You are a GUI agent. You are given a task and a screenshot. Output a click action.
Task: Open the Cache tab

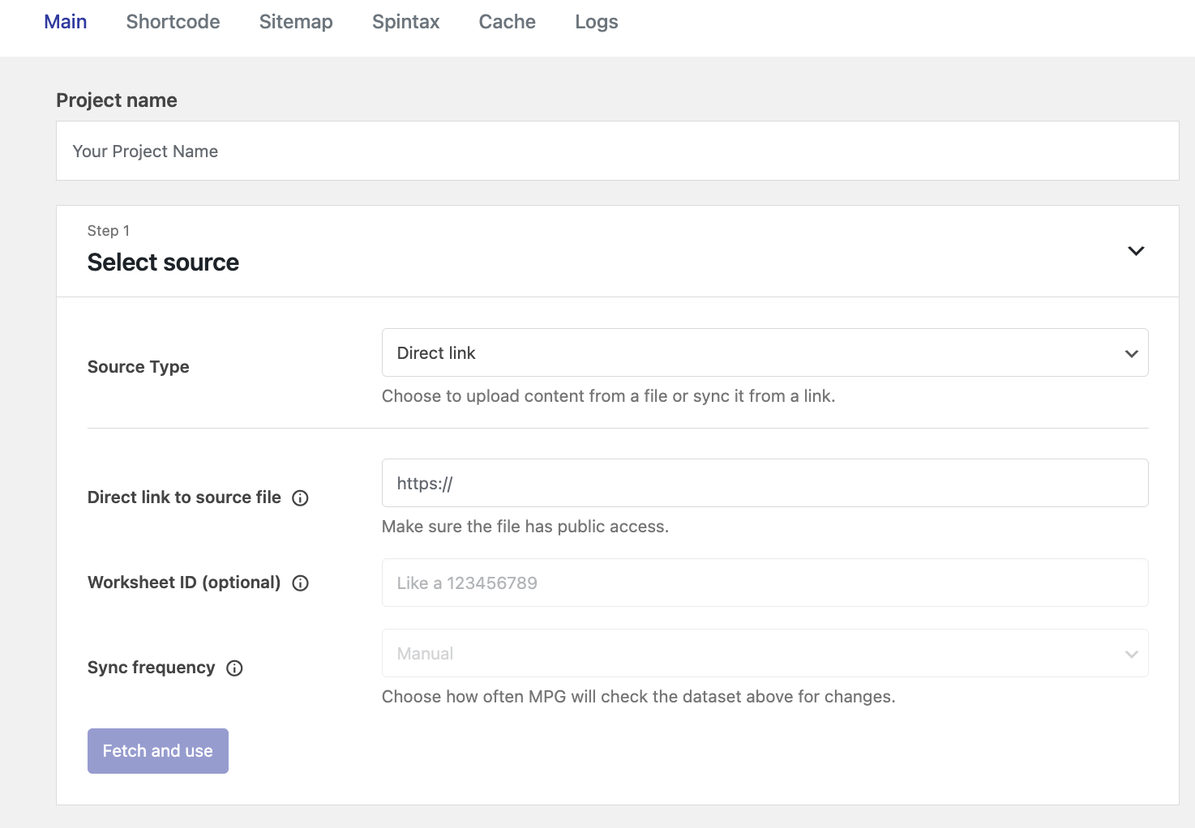click(x=507, y=22)
